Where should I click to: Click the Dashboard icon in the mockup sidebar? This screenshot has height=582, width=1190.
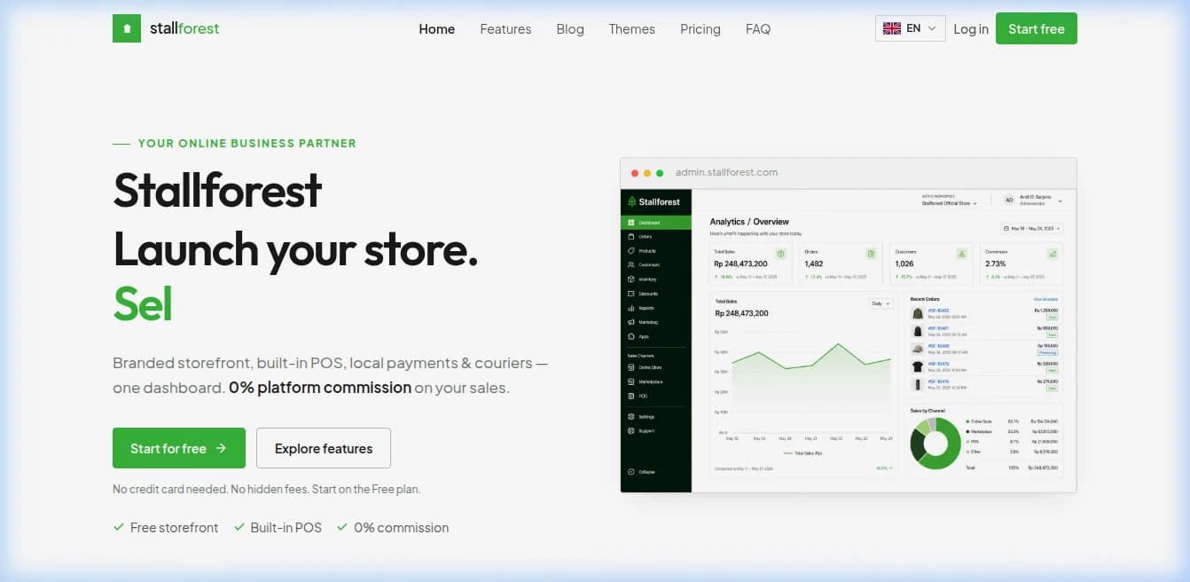pos(630,223)
